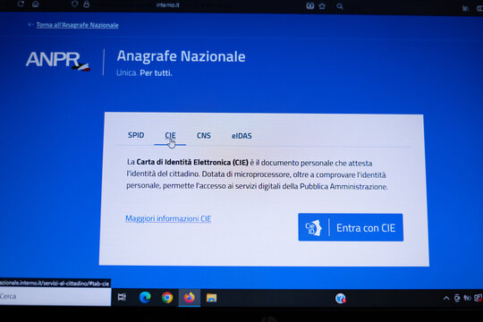Screen dimensions: 483x322
Task: Open File Explorer from taskbar
Action: point(211,298)
